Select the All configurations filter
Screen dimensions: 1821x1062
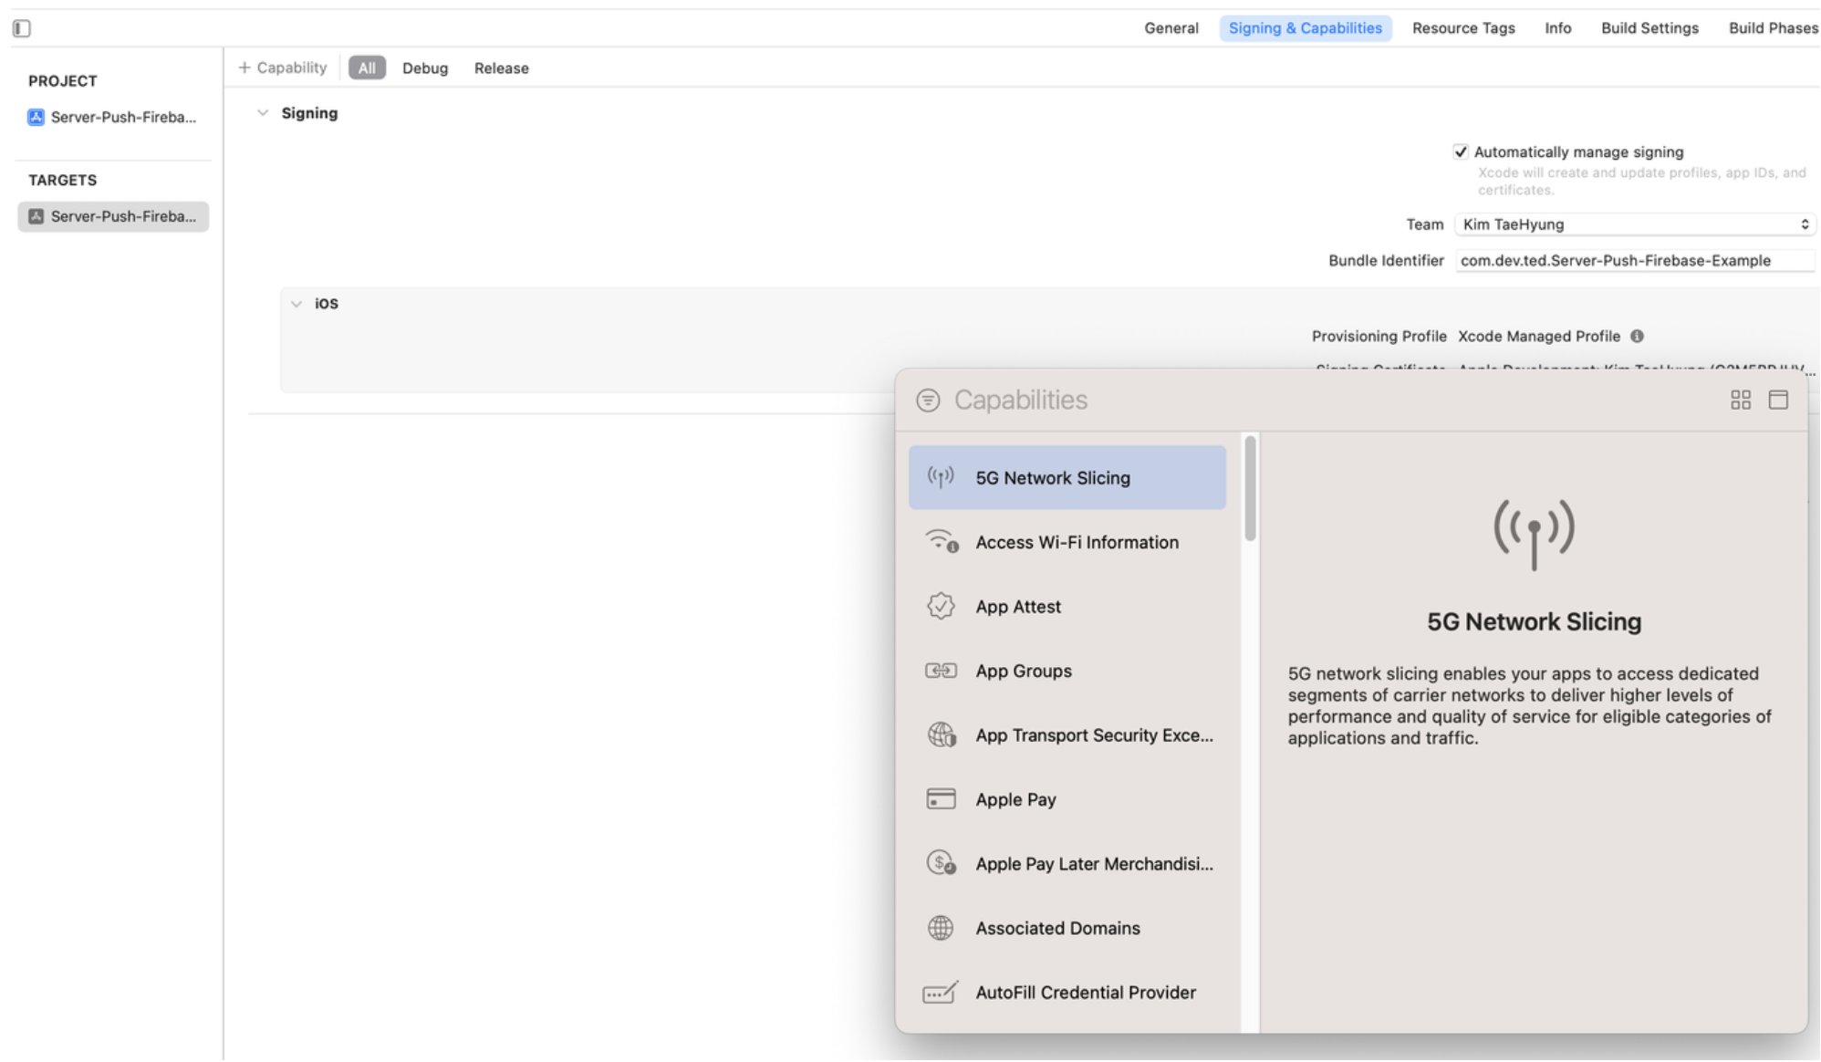tap(367, 68)
